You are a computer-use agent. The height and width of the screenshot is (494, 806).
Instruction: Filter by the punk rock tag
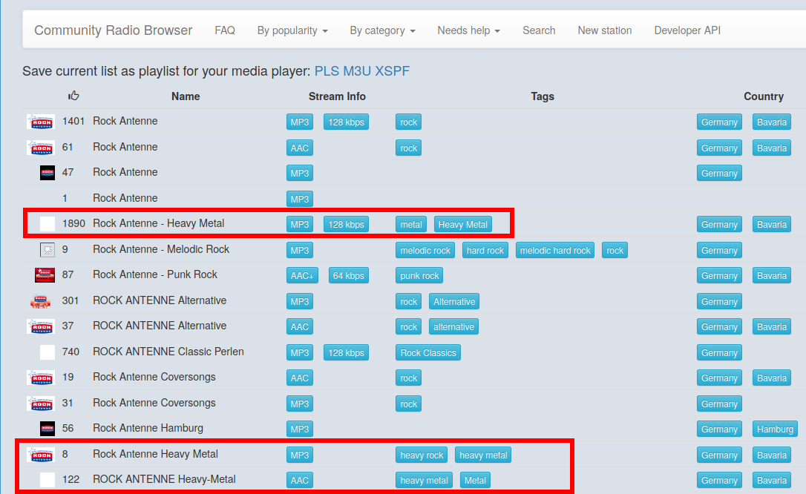click(x=419, y=276)
